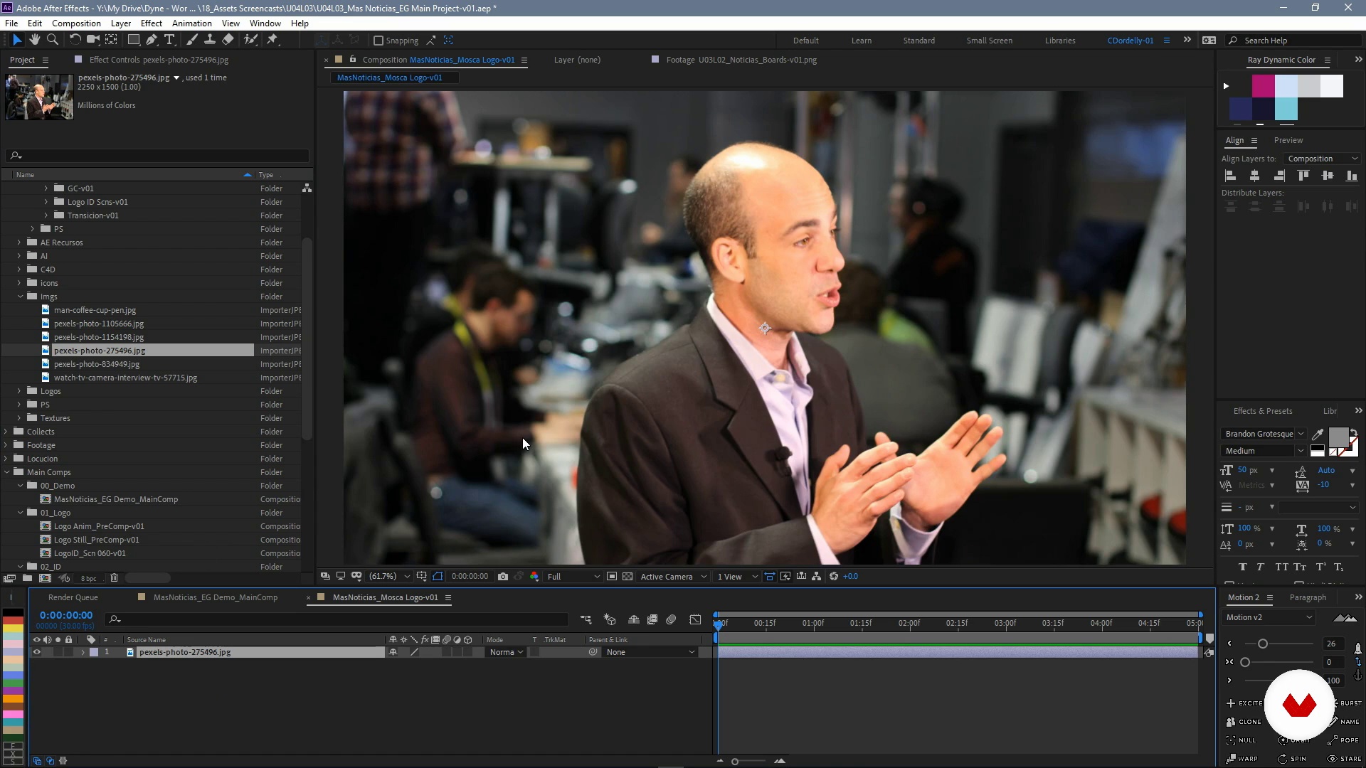This screenshot has width=1366, height=768.
Task: Select the Rectangle shape tool
Action: coord(133,40)
